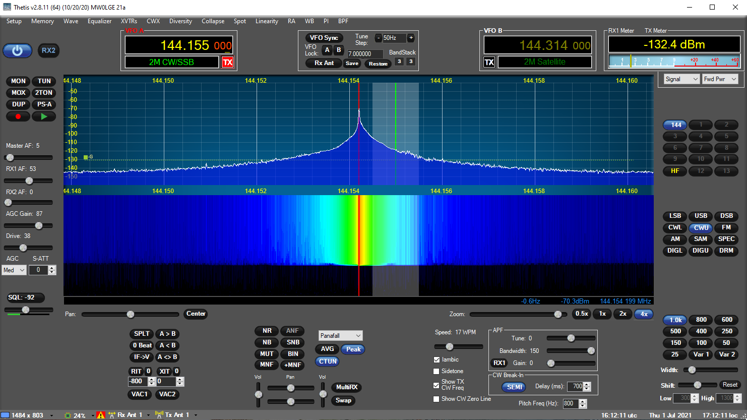Enable Show CW Zero Line

click(436, 399)
